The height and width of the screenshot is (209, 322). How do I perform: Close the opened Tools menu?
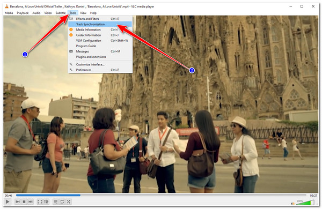73,13
